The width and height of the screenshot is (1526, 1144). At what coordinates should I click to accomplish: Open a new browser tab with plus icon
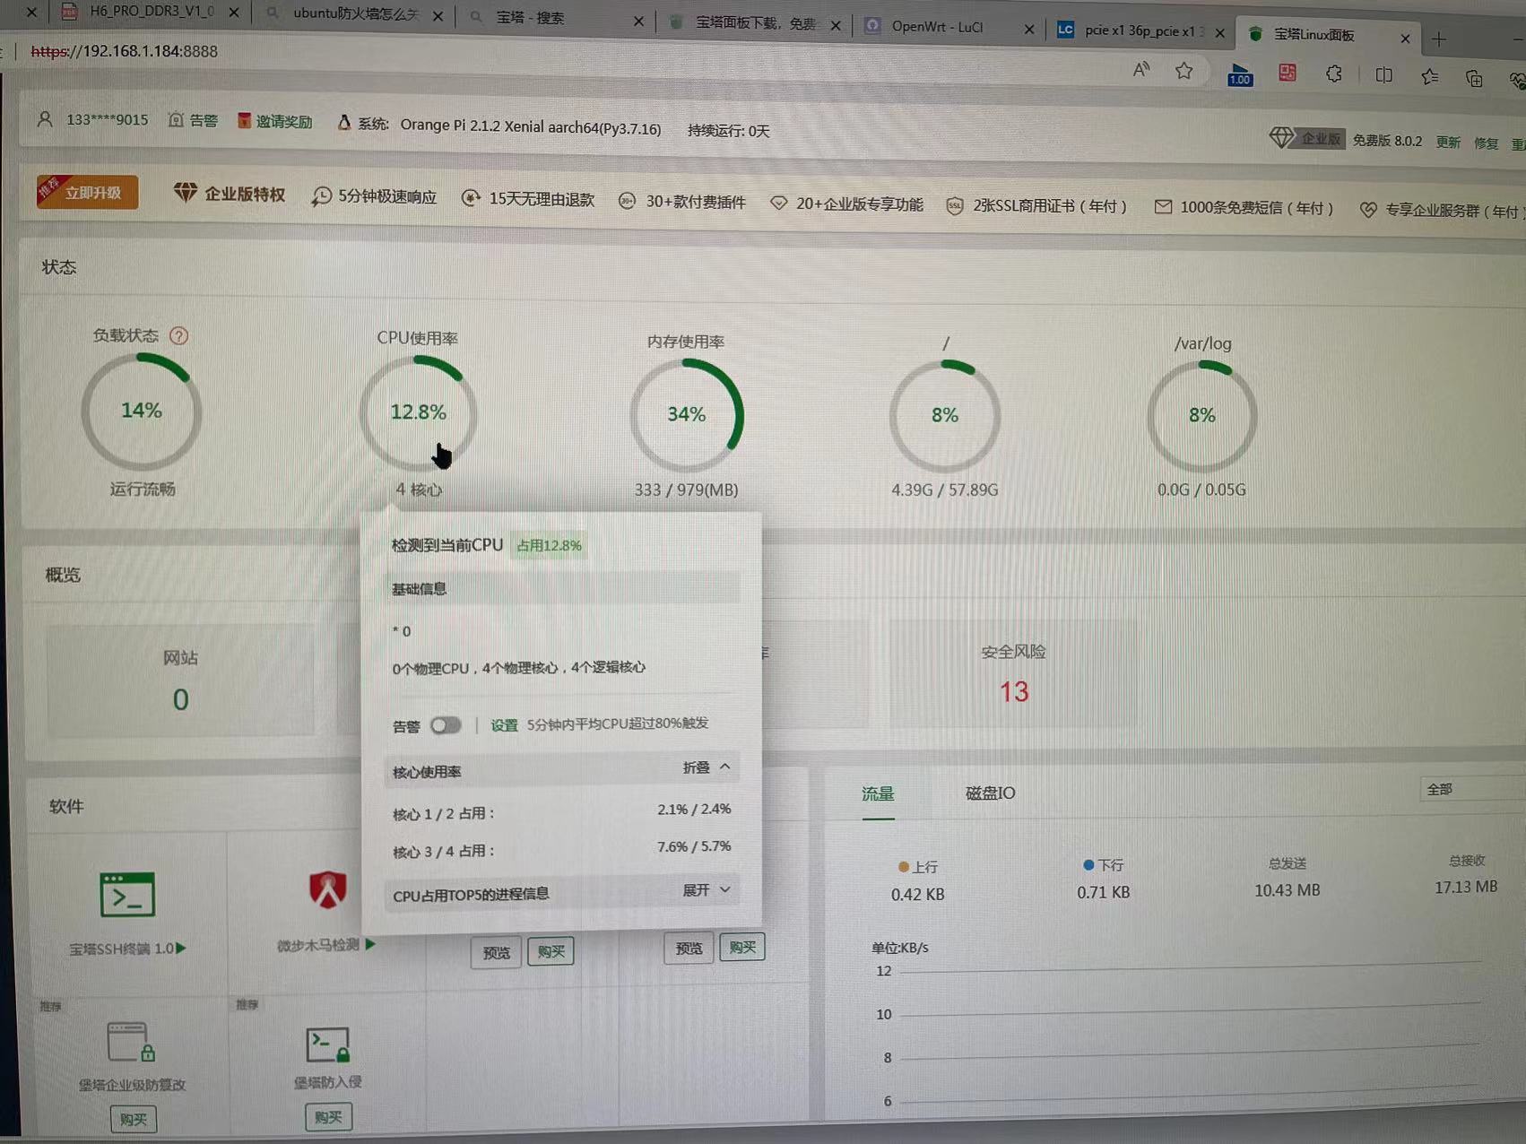click(x=1439, y=39)
